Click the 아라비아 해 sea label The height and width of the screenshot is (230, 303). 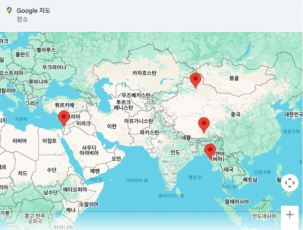137,181
